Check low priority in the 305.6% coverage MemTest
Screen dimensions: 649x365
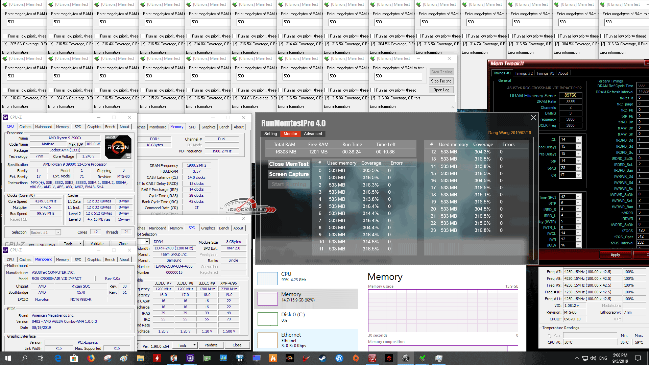click(5, 36)
